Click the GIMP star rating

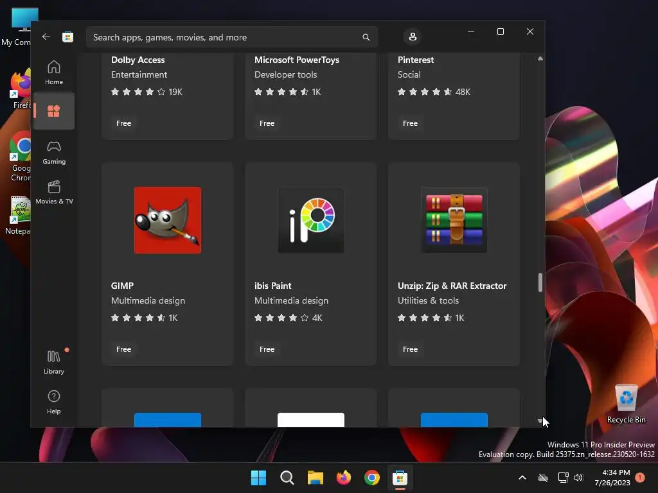pos(145,318)
